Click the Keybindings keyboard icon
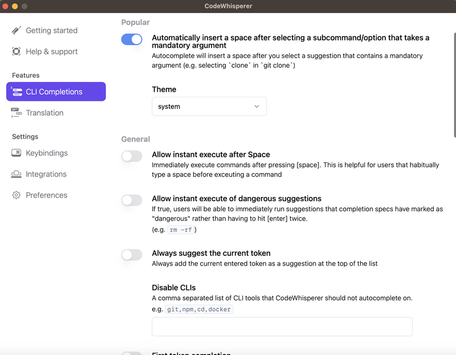This screenshot has width=456, height=355. tap(17, 153)
